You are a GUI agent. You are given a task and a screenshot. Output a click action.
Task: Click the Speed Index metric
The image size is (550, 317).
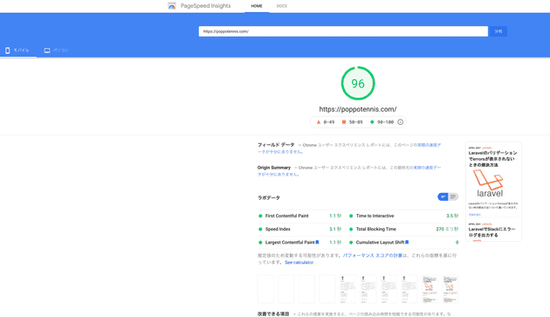point(299,230)
